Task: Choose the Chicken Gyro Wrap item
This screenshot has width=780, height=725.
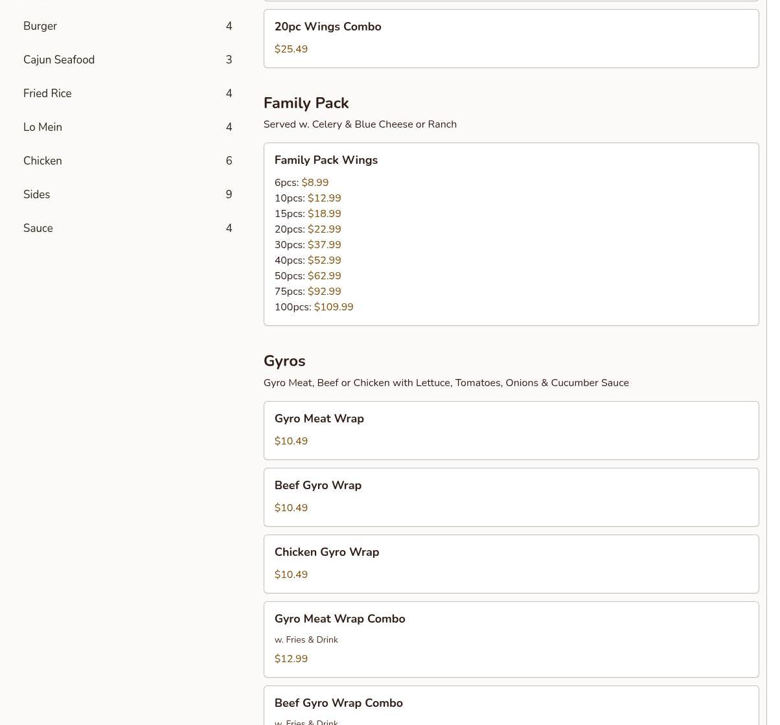Action: point(510,563)
